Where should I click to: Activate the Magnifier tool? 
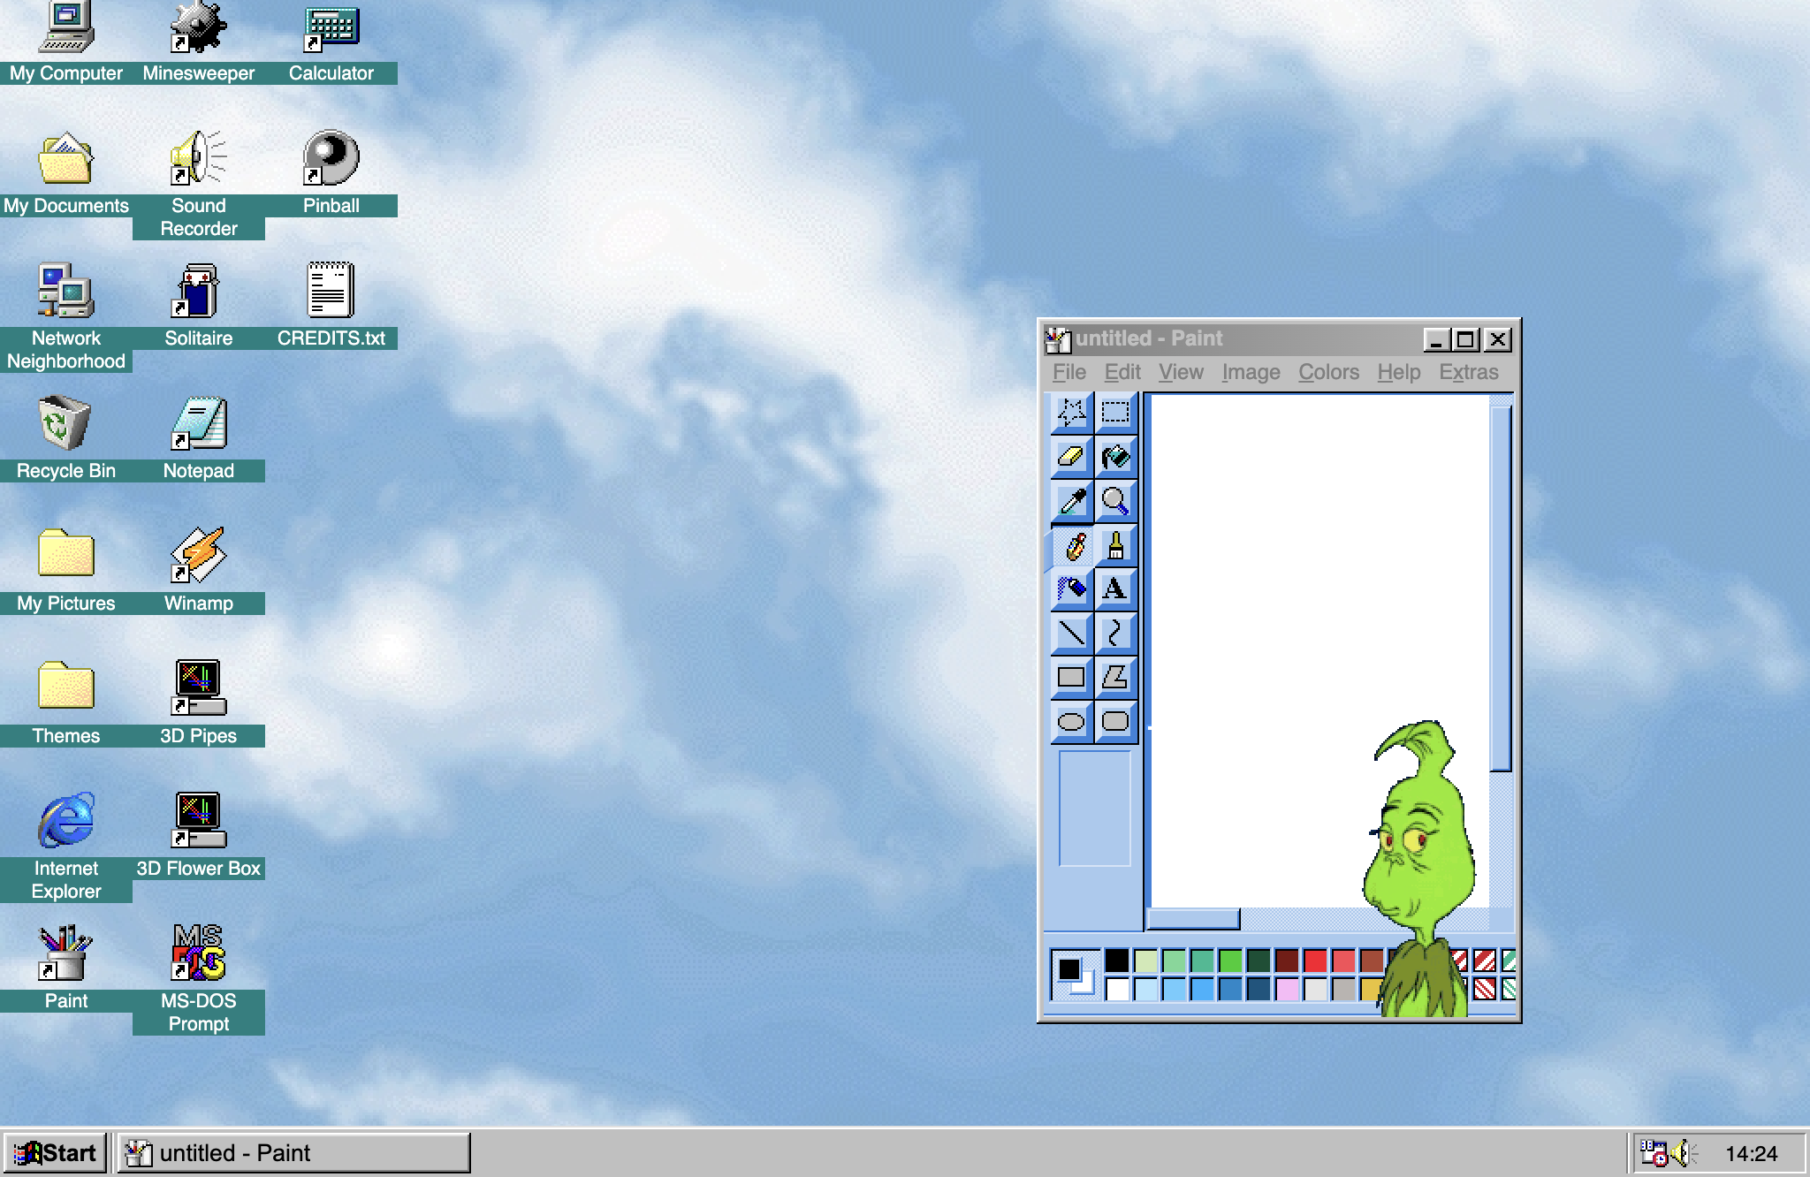click(1115, 501)
